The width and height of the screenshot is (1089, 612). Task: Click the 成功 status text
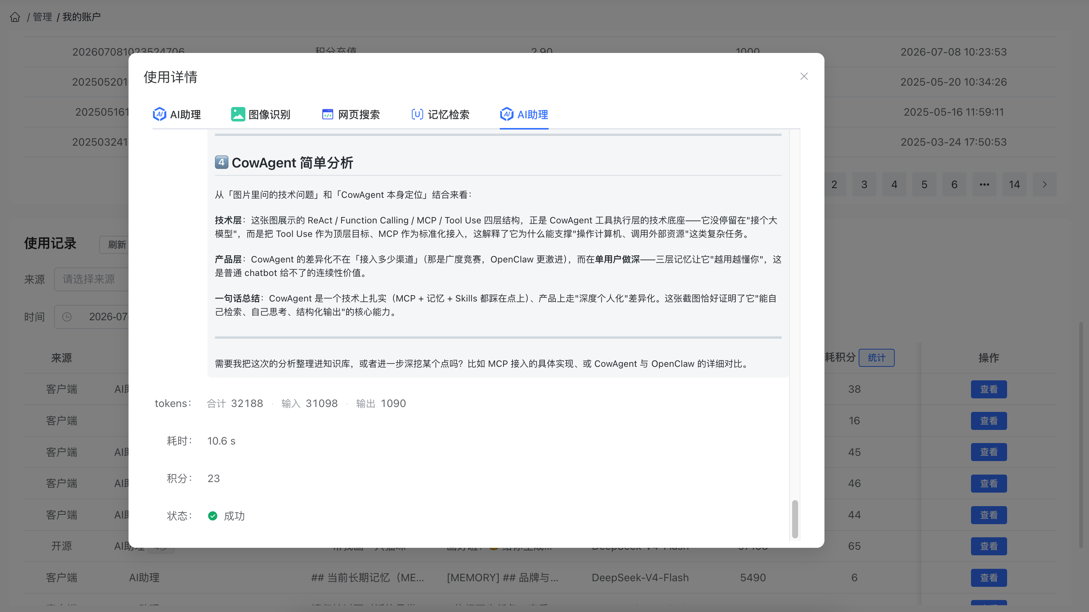point(234,516)
